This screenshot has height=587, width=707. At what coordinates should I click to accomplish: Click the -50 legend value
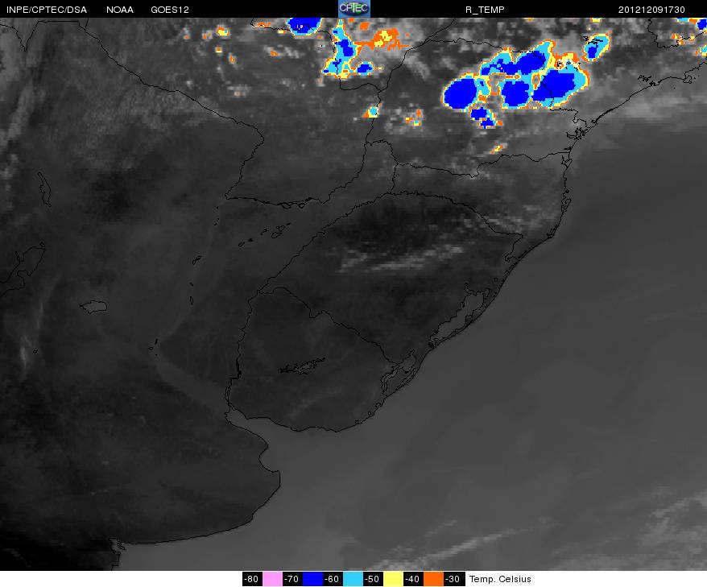click(373, 579)
